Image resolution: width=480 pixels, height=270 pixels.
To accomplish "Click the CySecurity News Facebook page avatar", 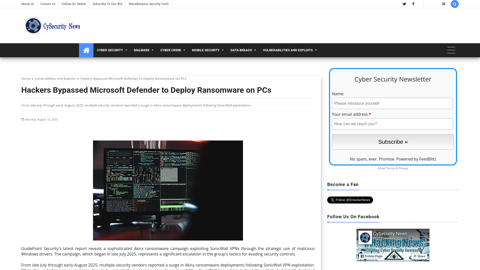I will click(x=365, y=237).
